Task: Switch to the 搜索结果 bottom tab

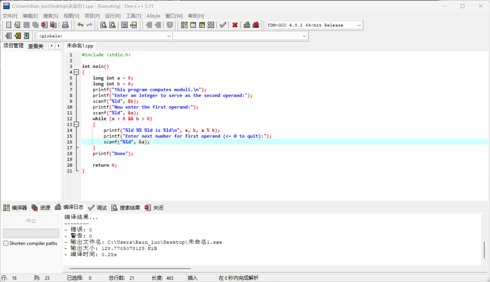Action: [126, 208]
